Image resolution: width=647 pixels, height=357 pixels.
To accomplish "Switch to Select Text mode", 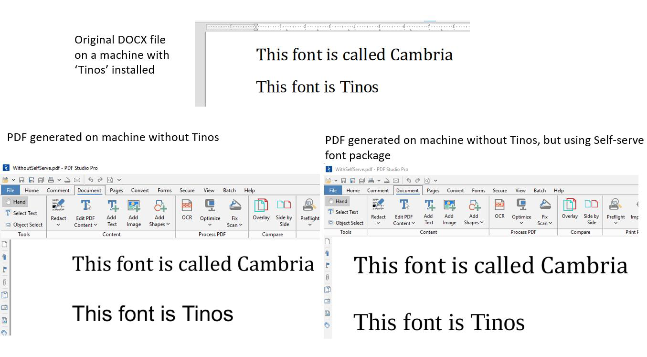I will 23,213.
